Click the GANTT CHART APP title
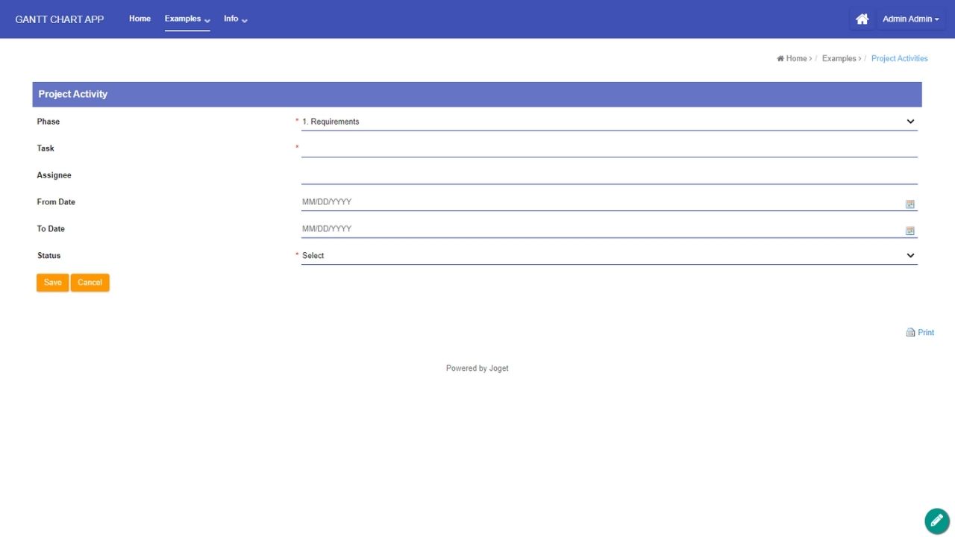This screenshot has width=955, height=537. point(60,19)
